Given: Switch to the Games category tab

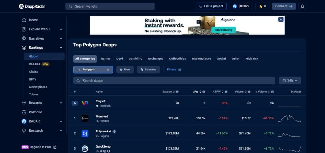Looking at the screenshot, I should tap(106, 59).
